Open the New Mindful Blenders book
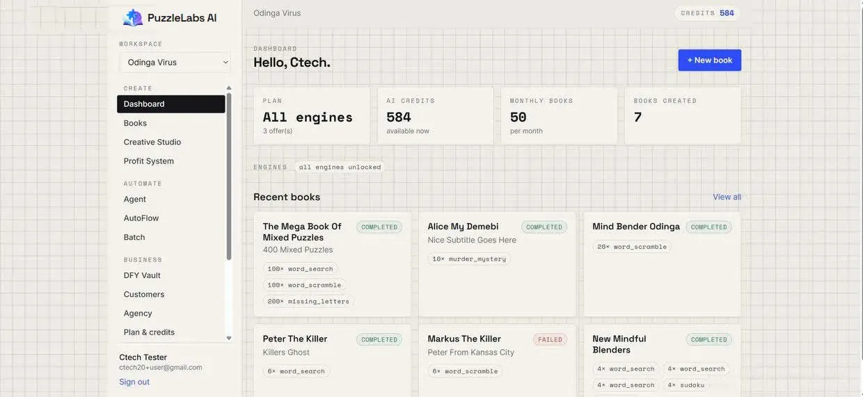This screenshot has width=863, height=397. pyautogui.click(x=662, y=360)
